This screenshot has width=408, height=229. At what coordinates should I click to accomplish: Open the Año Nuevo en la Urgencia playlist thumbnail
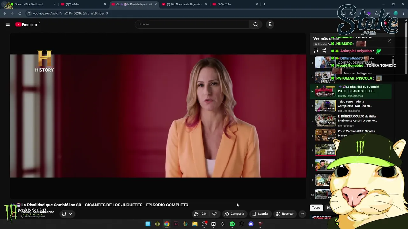click(325, 77)
